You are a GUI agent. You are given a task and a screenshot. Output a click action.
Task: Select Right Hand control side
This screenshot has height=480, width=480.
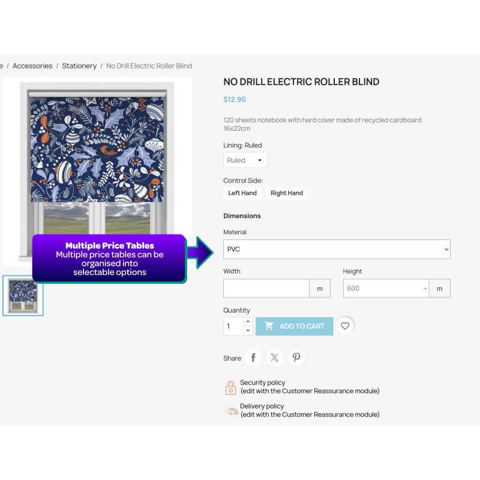click(x=287, y=193)
